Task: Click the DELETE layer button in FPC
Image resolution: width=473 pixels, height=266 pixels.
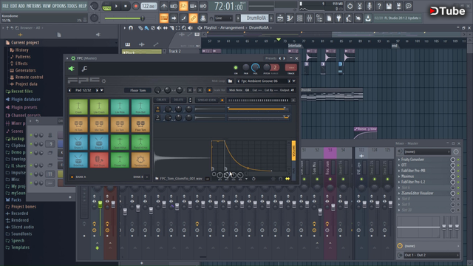Action: coord(178,100)
